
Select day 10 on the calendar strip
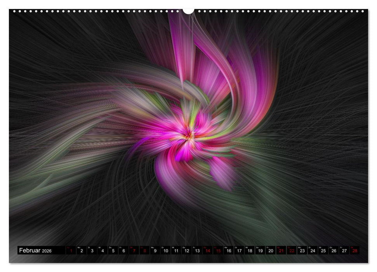coord(165,251)
